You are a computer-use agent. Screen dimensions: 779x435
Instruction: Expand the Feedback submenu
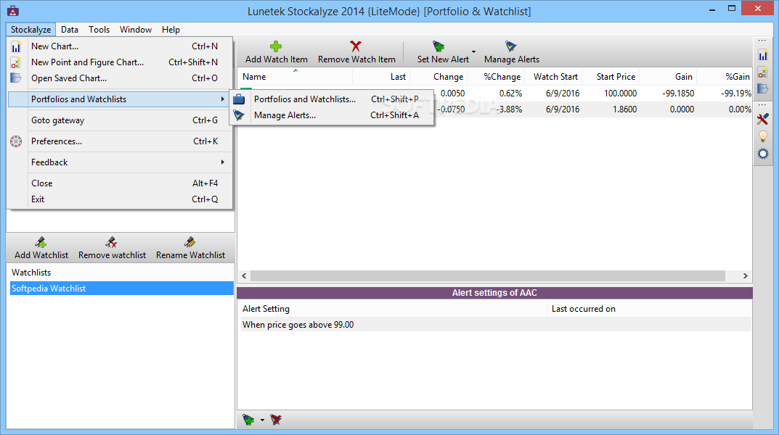click(x=121, y=162)
